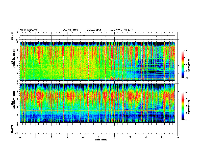Image resolution: width=200 pixels, height=154 pixels.
Task: Click time axis tick label "0"
Action: (20, 137)
